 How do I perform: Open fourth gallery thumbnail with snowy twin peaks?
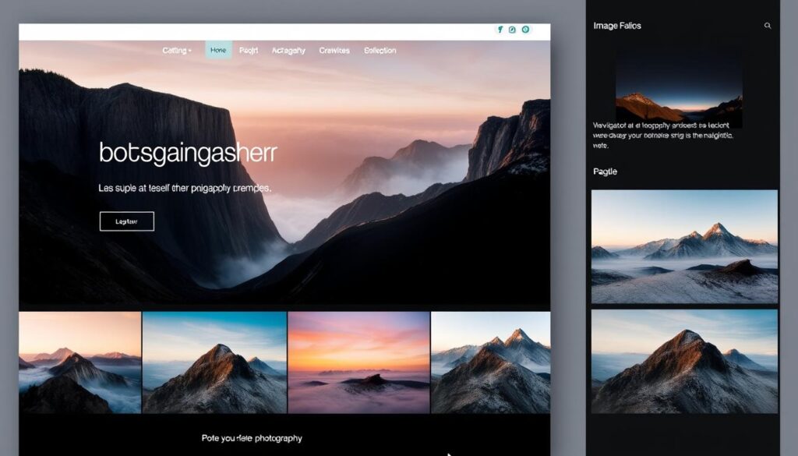(x=490, y=362)
